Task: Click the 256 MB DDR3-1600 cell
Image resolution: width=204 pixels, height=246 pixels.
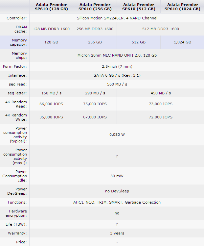Action: point(95,29)
